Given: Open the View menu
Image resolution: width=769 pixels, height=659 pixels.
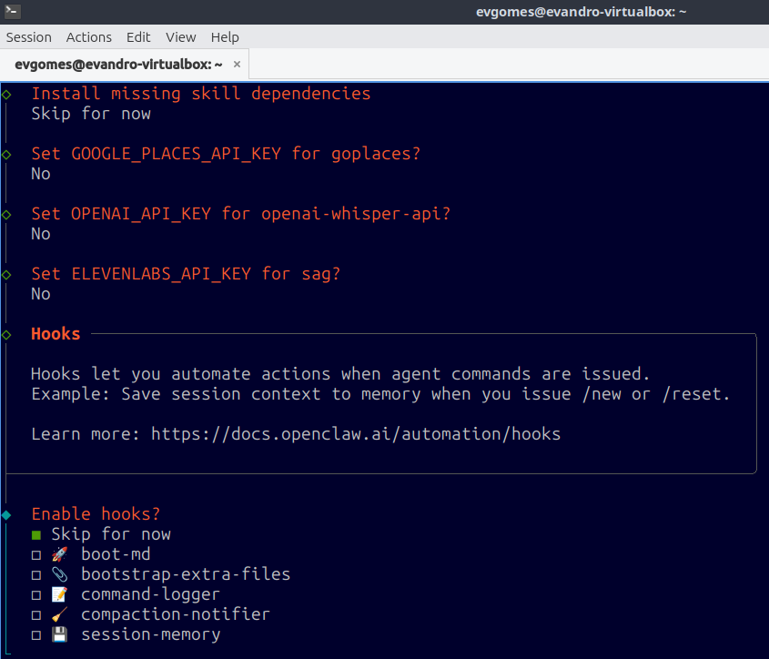Looking at the screenshot, I should coord(180,37).
